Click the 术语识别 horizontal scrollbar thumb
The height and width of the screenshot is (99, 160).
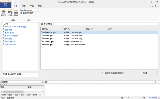point(13,92)
